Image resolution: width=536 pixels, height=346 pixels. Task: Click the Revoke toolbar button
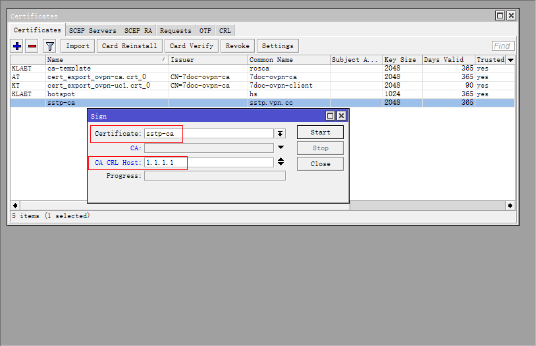[238, 46]
